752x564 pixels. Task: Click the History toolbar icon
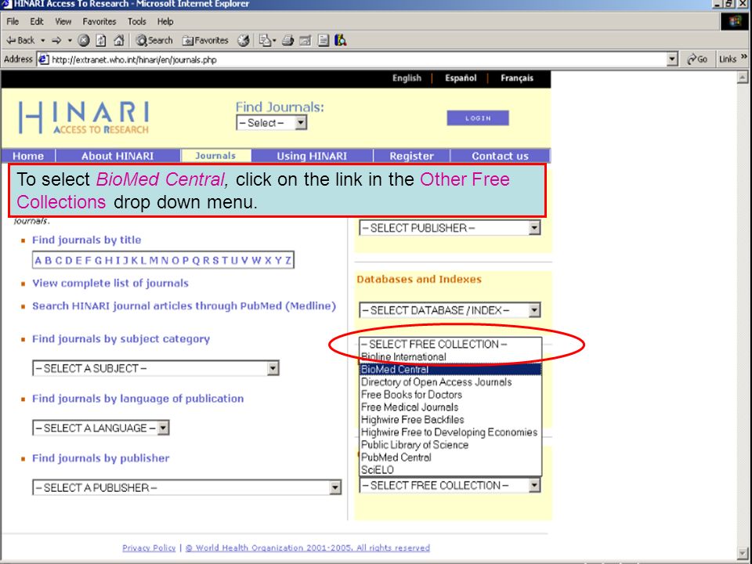pos(244,40)
